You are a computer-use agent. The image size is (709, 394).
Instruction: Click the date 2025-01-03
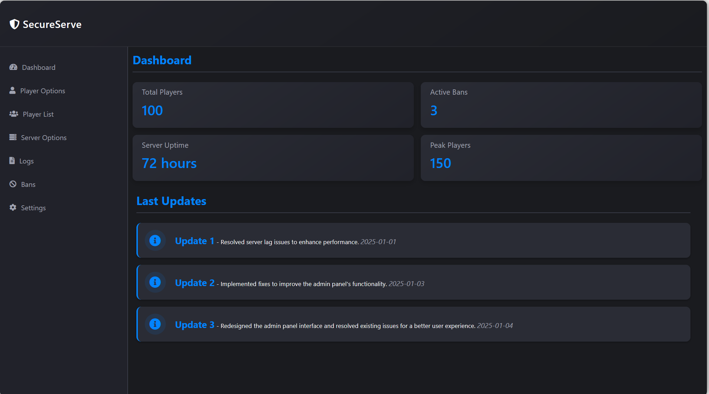pyautogui.click(x=406, y=284)
